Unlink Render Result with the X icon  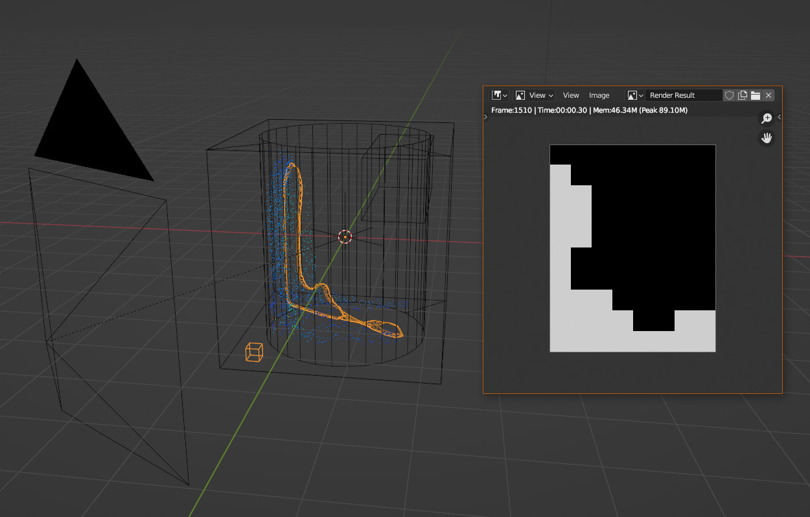[x=769, y=95]
